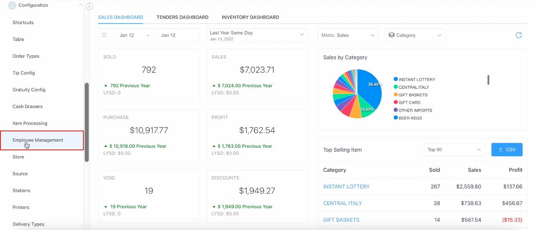Click the layers icon beside Category
The height and width of the screenshot is (230, 535).
pos(391,35)
